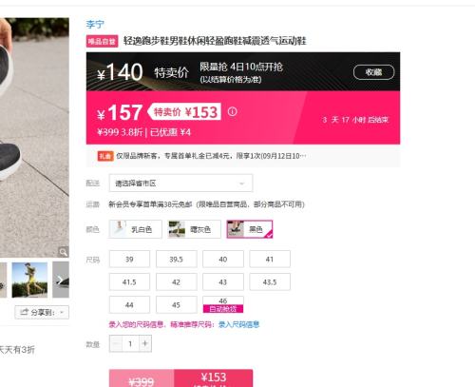Select the 黑色 color option

pyautogui.click(x=250, y=229)
